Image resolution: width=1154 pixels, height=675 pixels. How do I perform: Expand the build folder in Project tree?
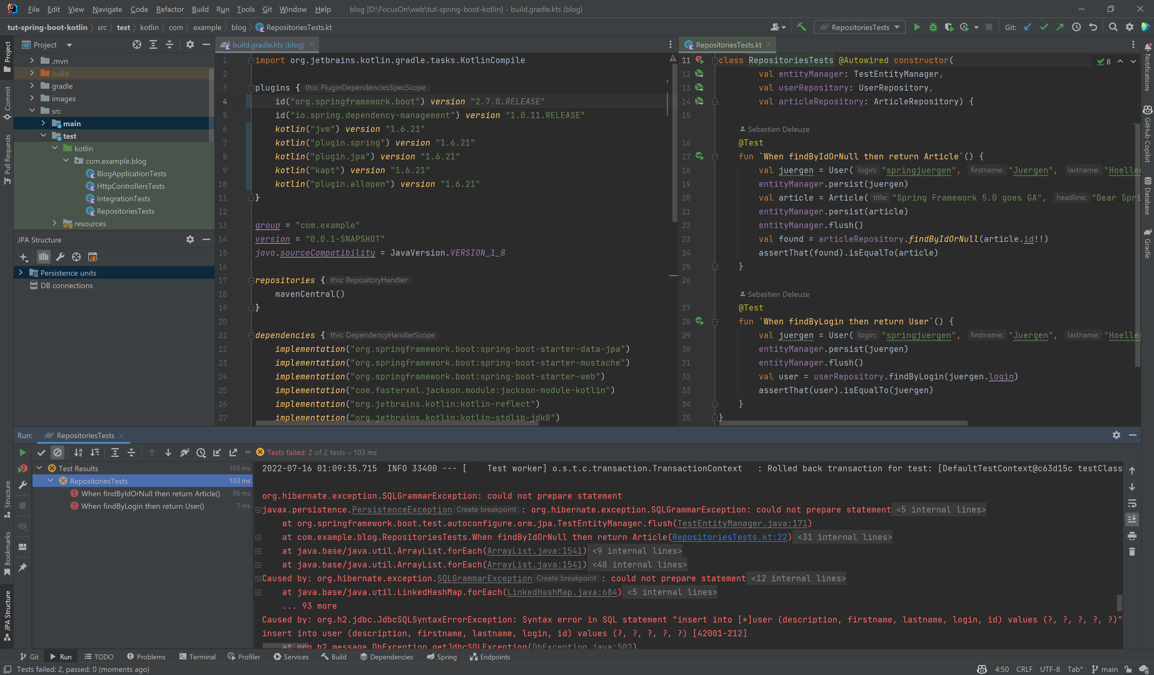click(32, 73)
